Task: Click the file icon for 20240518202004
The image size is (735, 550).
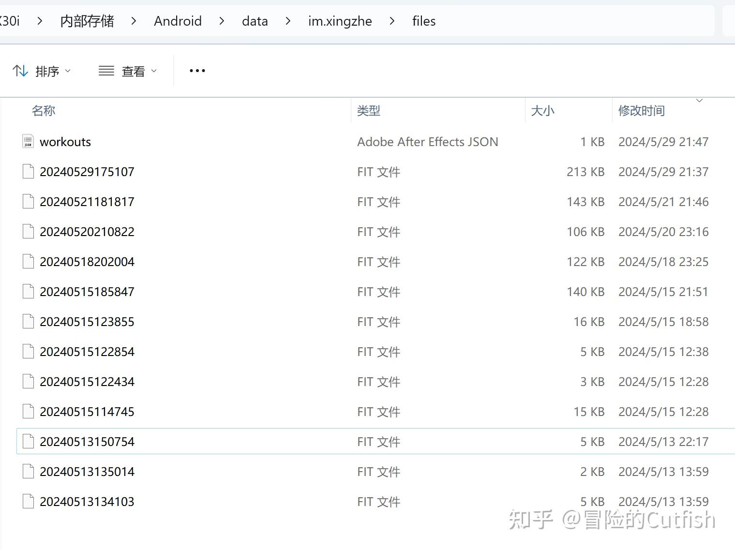Action: tap(28, 262)
